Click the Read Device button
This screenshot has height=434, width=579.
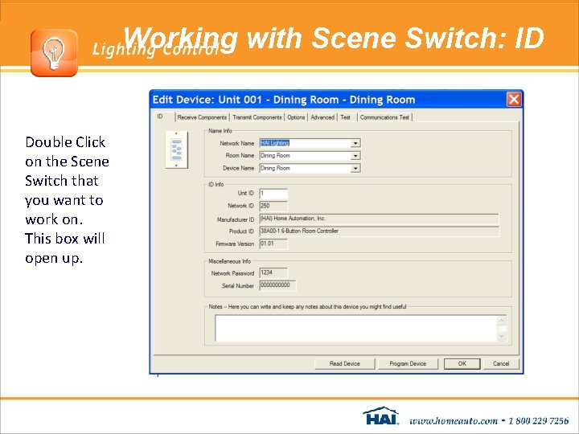coord(344,363)
